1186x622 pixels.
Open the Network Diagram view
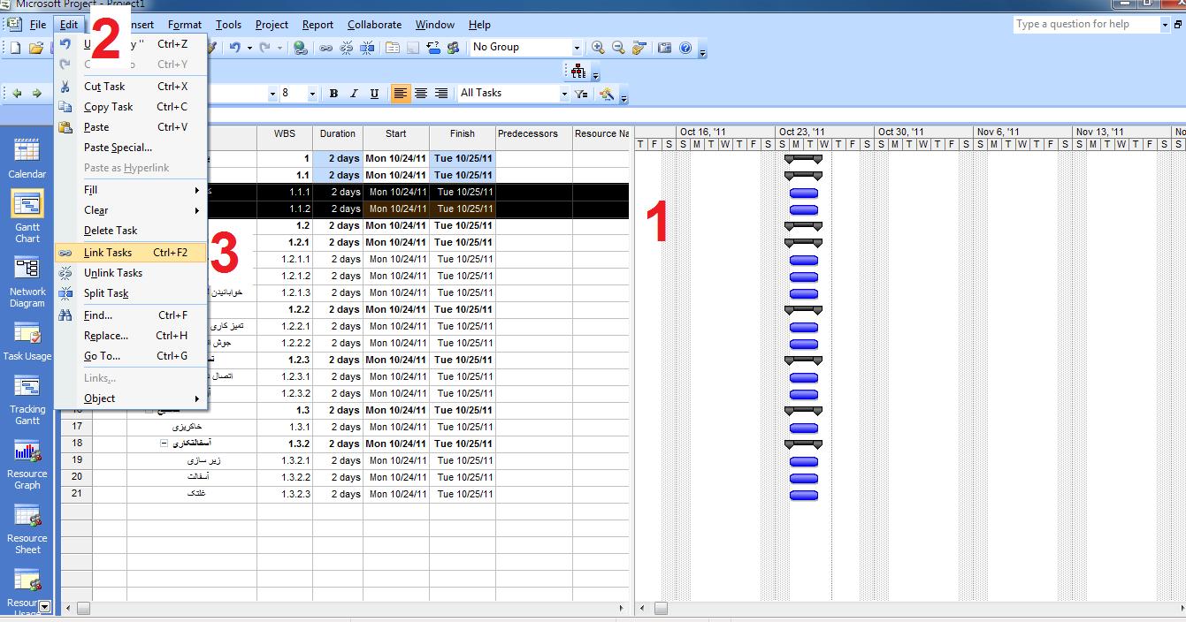point(27,283)
